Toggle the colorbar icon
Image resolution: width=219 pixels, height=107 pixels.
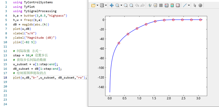[x=172, y=5]
